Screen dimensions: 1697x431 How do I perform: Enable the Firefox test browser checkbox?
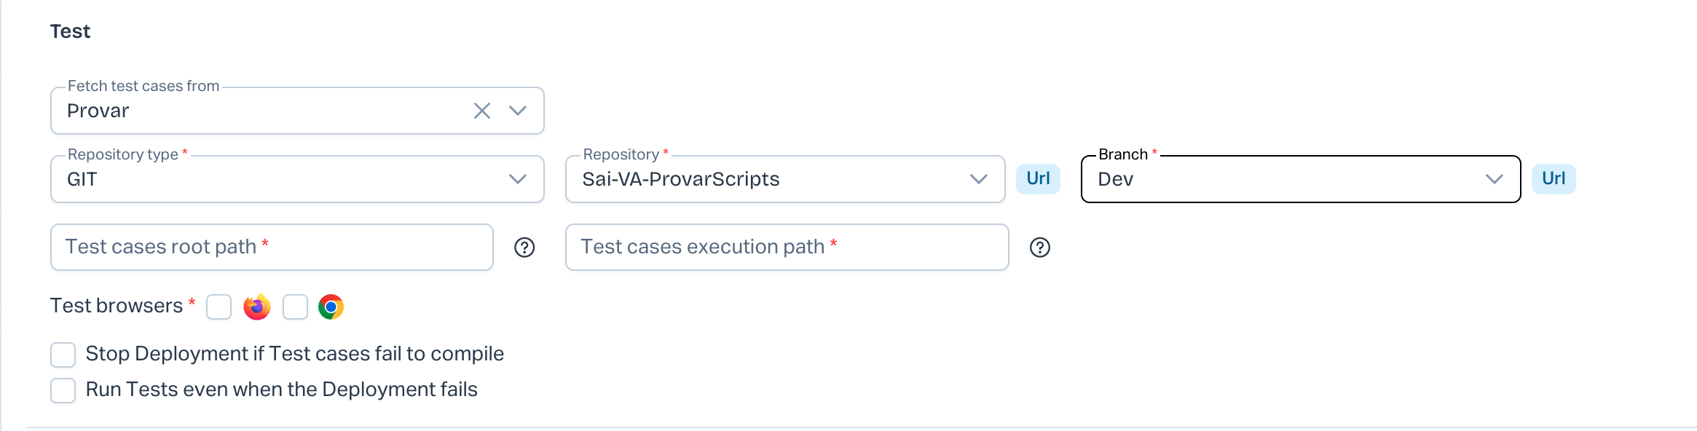[218, 307]
